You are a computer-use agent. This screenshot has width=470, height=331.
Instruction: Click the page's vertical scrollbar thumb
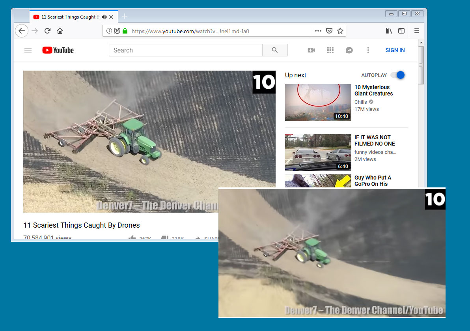(x=421, y=65)
